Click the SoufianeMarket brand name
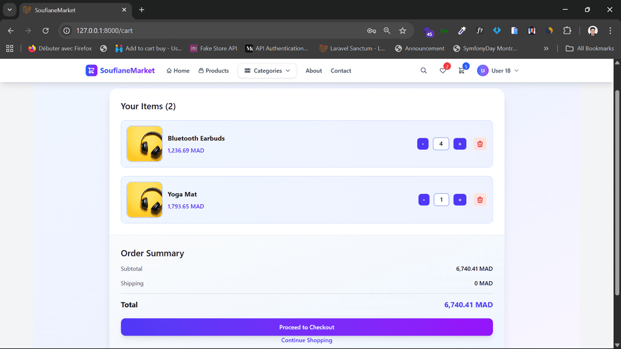 click(127, 70)
